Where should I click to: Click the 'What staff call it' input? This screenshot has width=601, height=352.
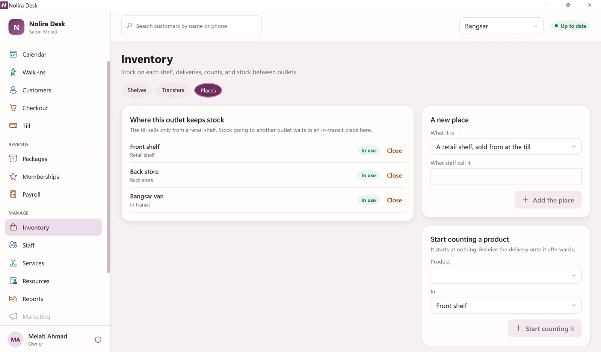click(506, 177)
